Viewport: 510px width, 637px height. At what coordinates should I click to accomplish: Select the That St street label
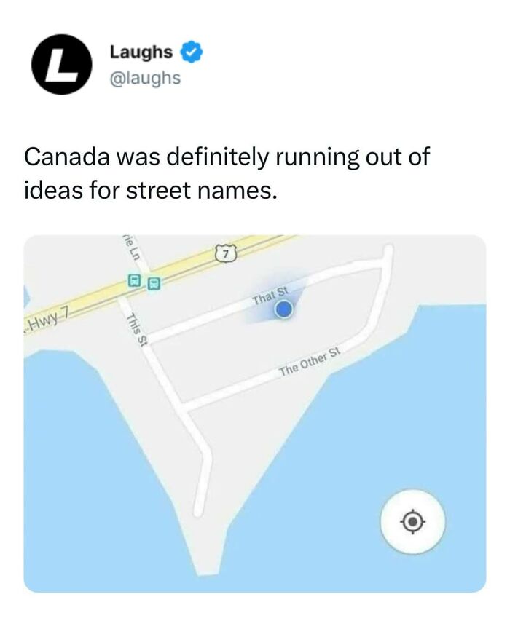pos(267,298)
